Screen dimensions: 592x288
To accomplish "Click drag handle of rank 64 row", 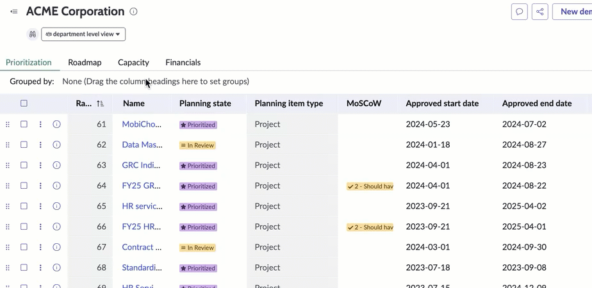I will tap(8, 186).
